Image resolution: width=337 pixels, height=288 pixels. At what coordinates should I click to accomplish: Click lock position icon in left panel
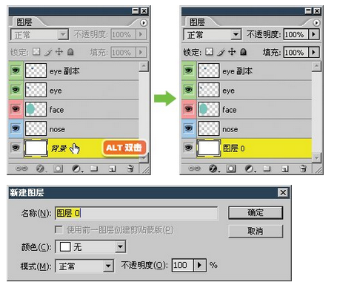coord(59,52)
